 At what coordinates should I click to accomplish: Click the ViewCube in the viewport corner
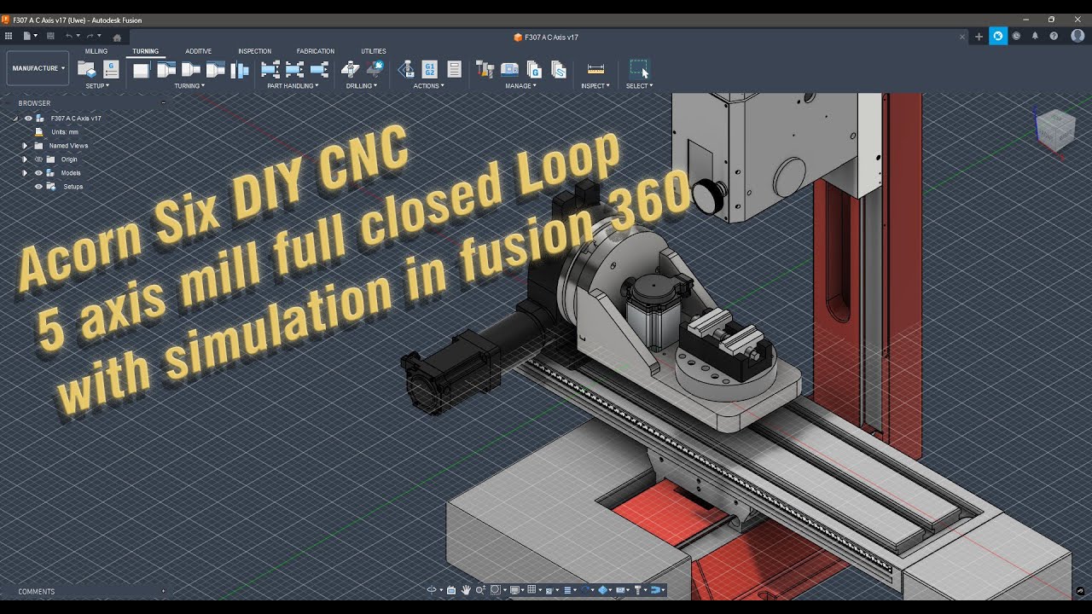pos(1055,130)
